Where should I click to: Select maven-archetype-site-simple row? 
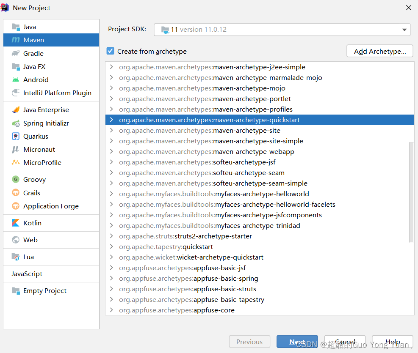(x=260, y=141)
